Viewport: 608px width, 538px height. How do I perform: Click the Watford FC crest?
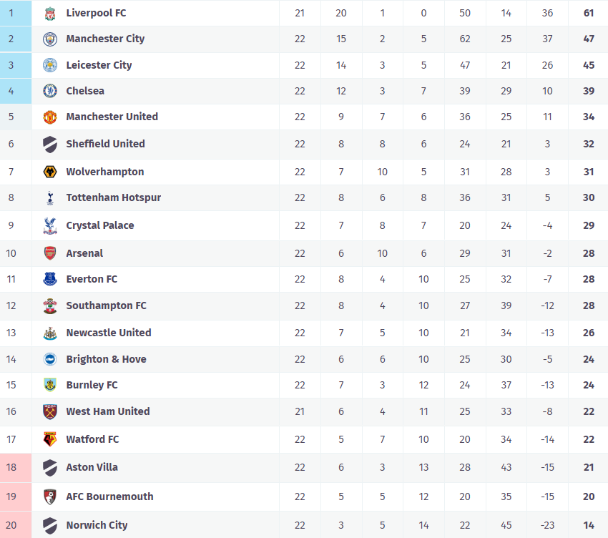coord(49,439)
